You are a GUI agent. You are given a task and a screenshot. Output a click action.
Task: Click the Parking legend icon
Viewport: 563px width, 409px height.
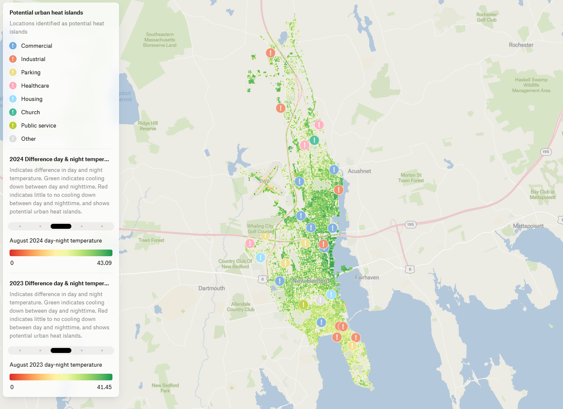[13, 72]
